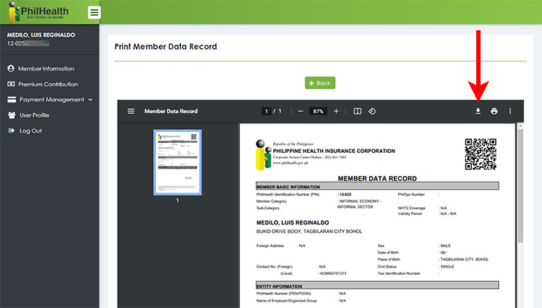The image size is (542, 308).
Task: Open User Profile page
Action: click(34, 115)
